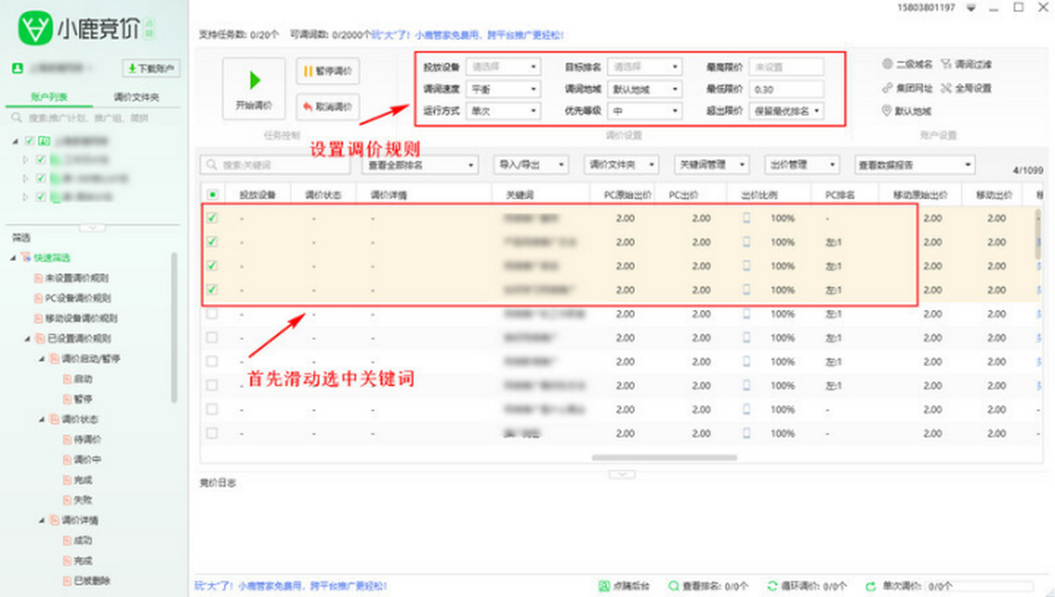1055x597 pixels.
Task: Click the table horizontal scrollbar
Action: [x=666, y=457]
